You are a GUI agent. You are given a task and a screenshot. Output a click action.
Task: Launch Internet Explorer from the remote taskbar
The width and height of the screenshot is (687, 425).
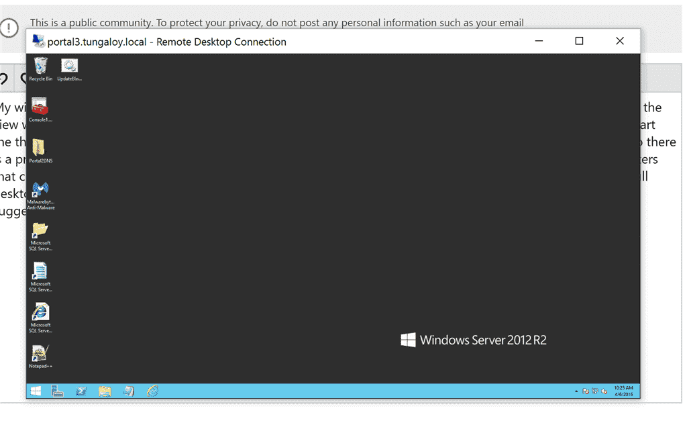click(x=152, y=391)
